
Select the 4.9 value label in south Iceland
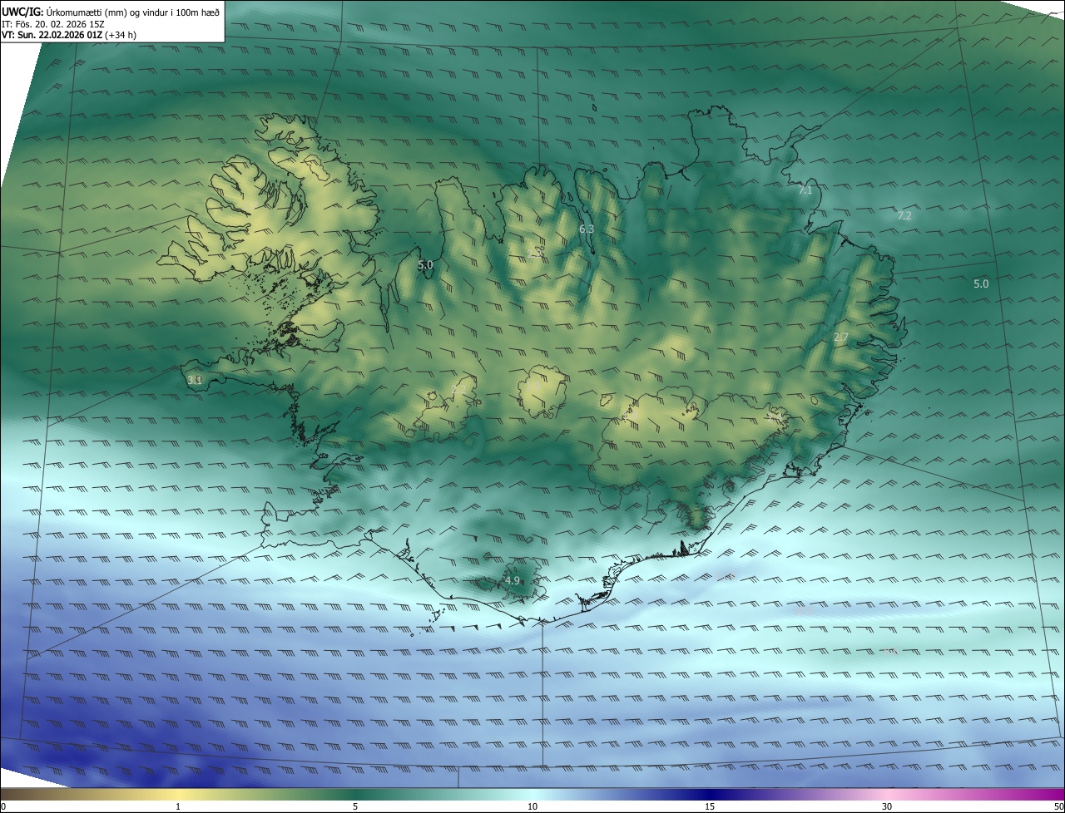(x=512, y=580)
